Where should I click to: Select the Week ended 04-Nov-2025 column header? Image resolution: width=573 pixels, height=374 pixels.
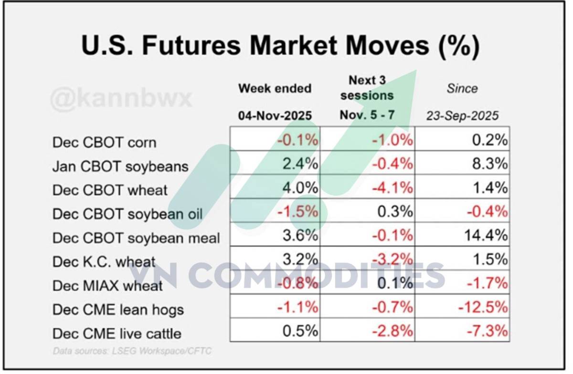coord(275,102)
